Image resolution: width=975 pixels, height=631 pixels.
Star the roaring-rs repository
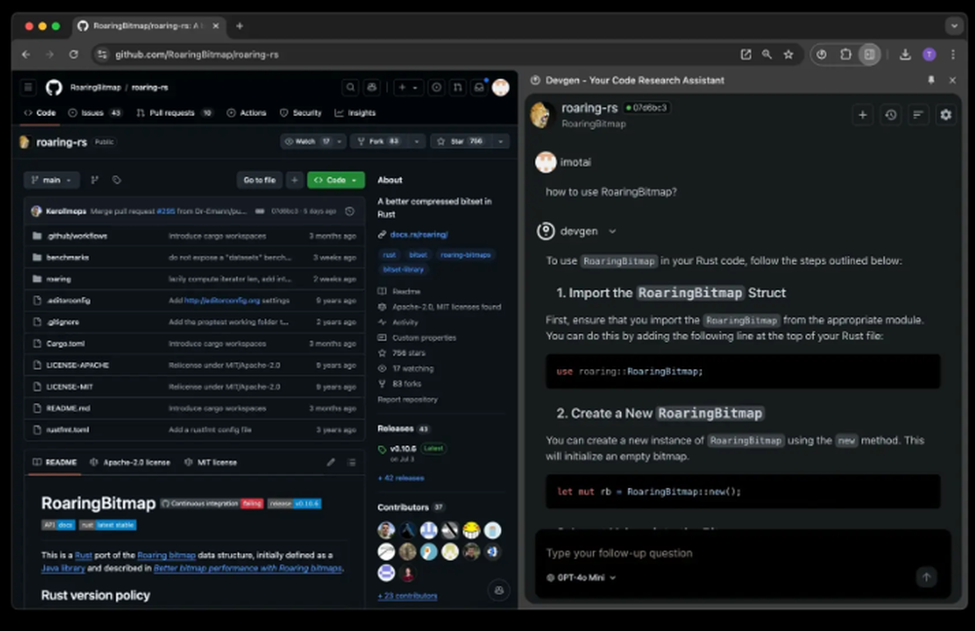(x=459, y=141)
